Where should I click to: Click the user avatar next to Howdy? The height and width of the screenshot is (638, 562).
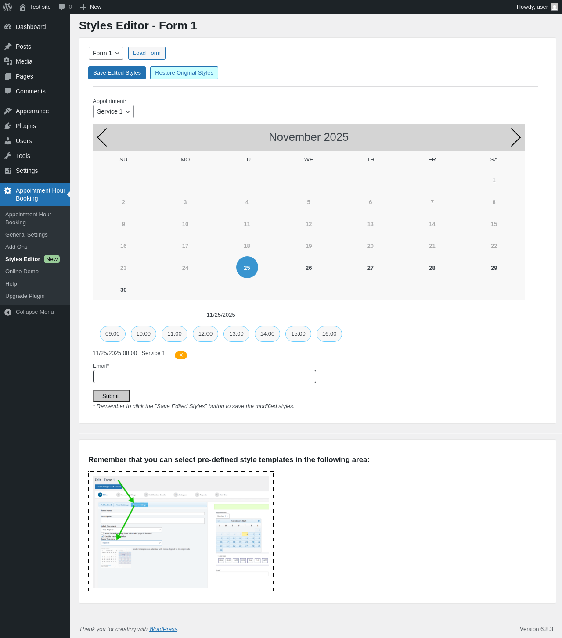coord(555,7)
